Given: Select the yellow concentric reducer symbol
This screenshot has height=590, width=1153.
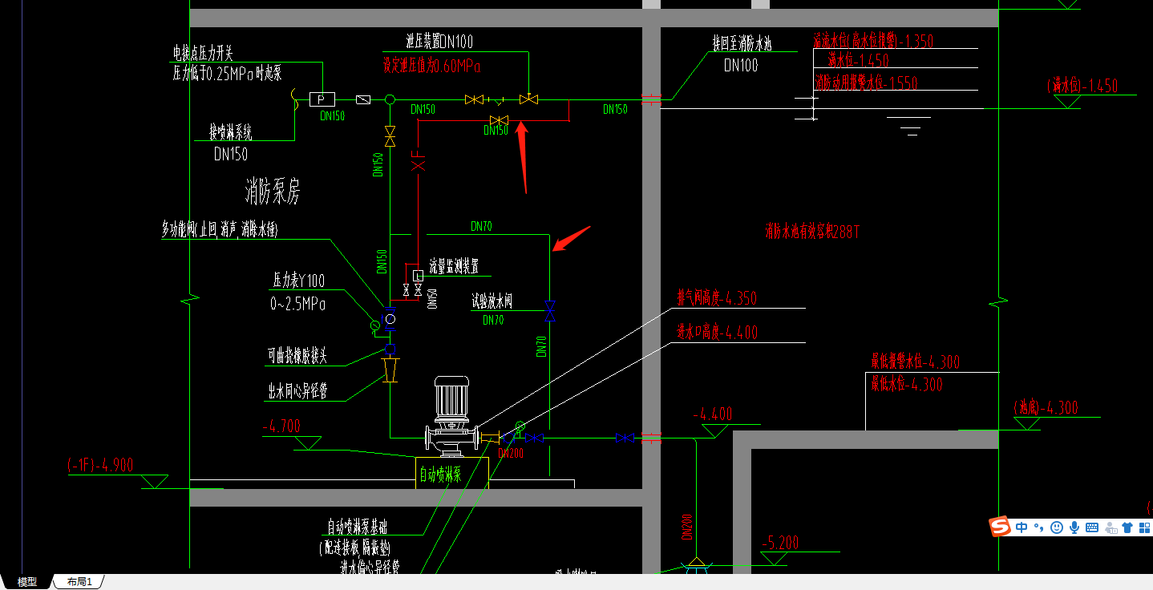Looking at the screenshot, I should [390, 370].
